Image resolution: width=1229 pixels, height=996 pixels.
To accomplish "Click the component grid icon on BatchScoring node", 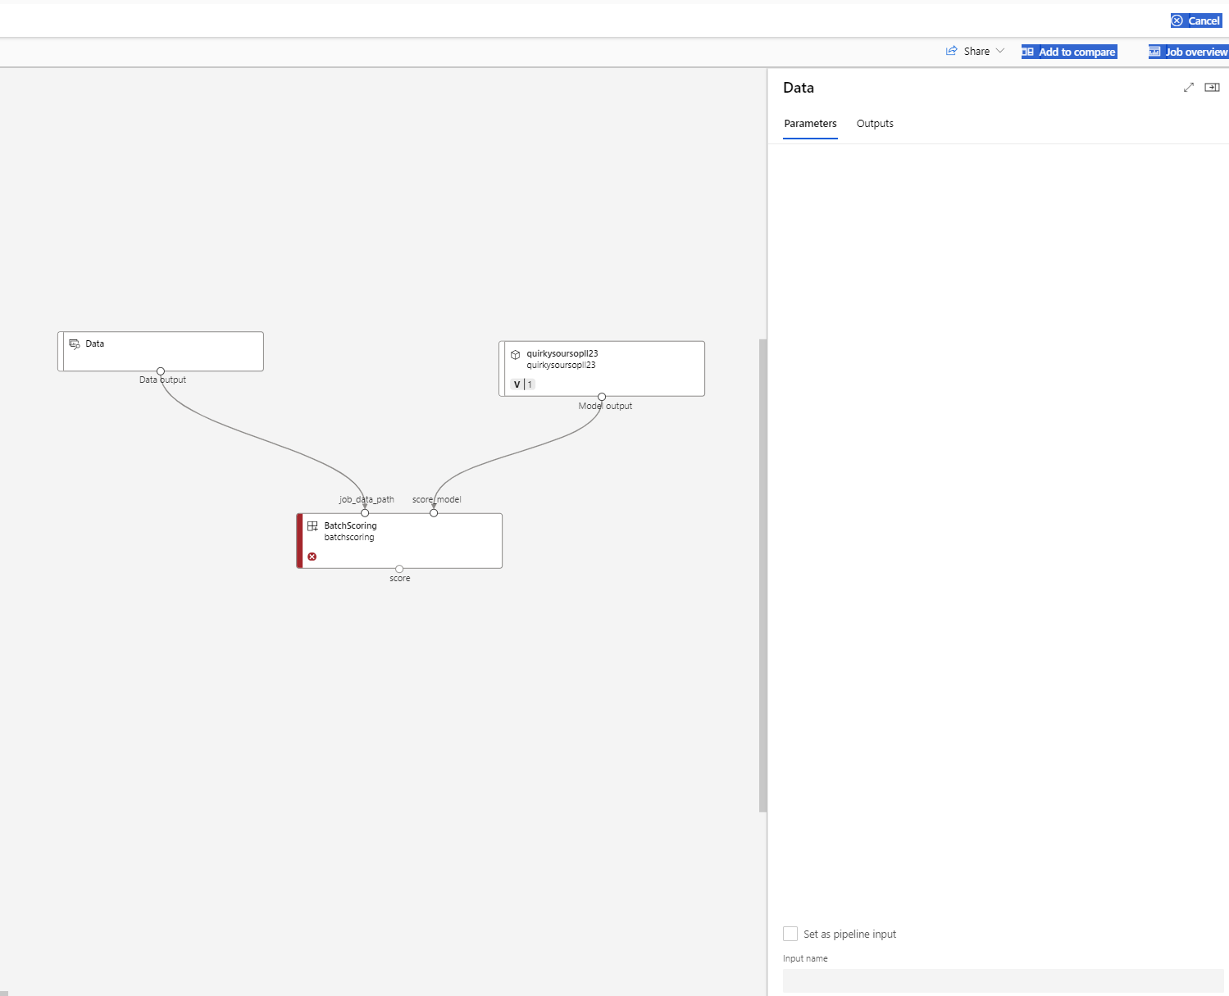I will pos(312,525).
